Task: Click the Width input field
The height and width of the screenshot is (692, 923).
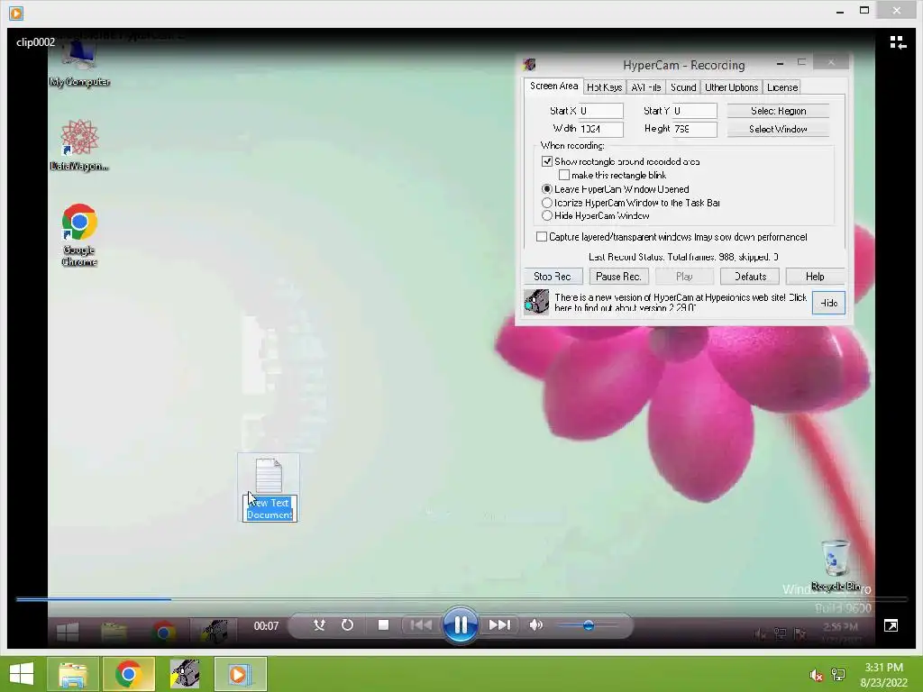Action: pos(600,129)
